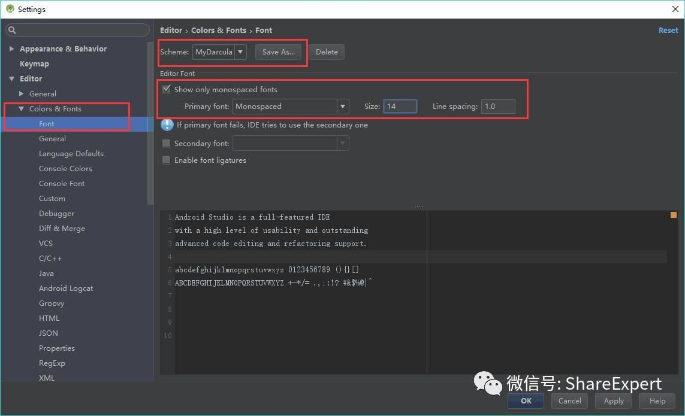Click the search magnifier icon in settings
685x416 pixels.
tap(12, 30)
